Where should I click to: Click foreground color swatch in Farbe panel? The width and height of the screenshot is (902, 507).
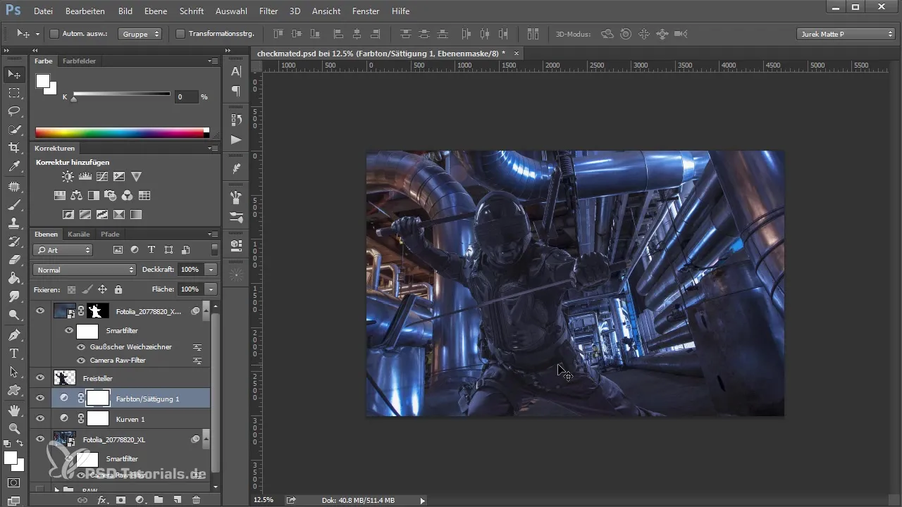pyautogui.click(x=43, y=80)
